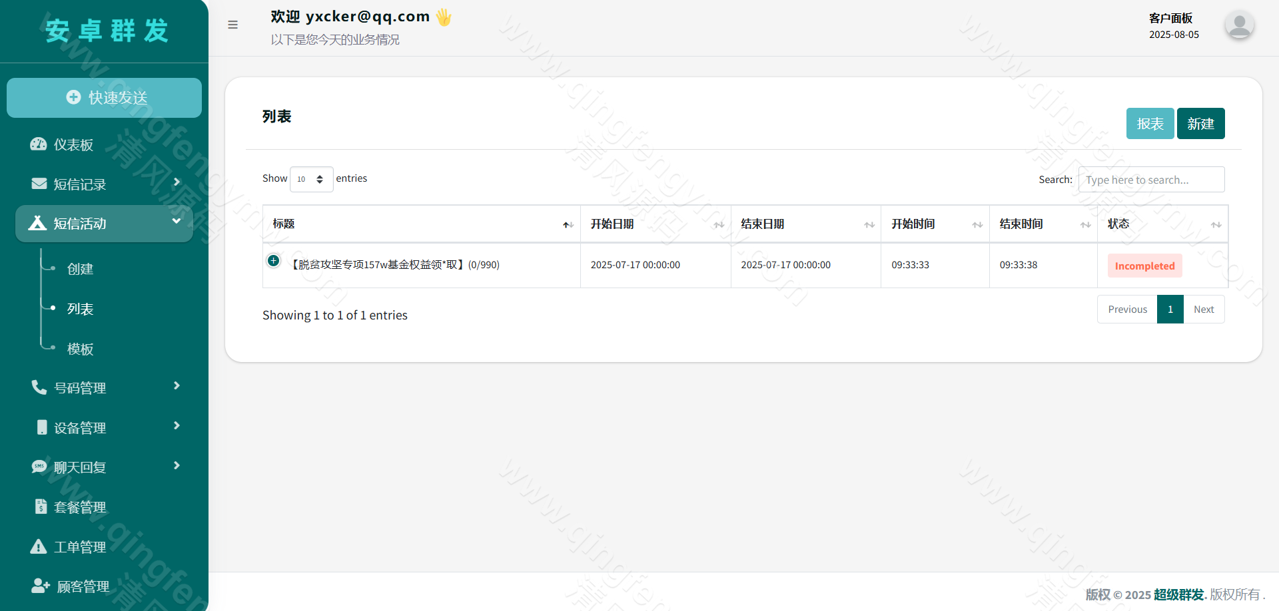Sort by the 标题 column arrows
Viewport: 1279px width, 611px height.
point(568,225)
